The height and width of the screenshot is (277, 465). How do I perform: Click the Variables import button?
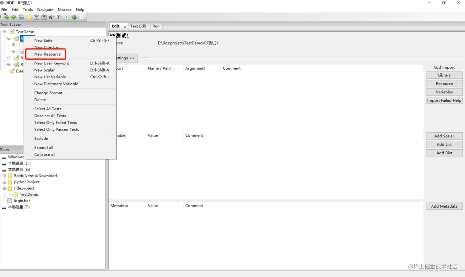pos(444,92)
